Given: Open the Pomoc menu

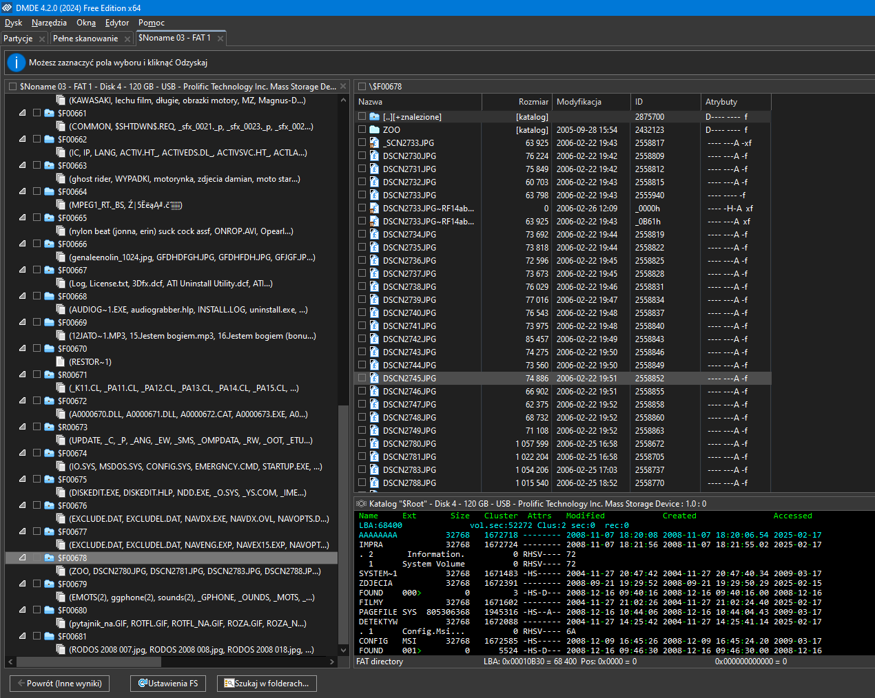Looking at the screenshot, I should pos(152,23).
